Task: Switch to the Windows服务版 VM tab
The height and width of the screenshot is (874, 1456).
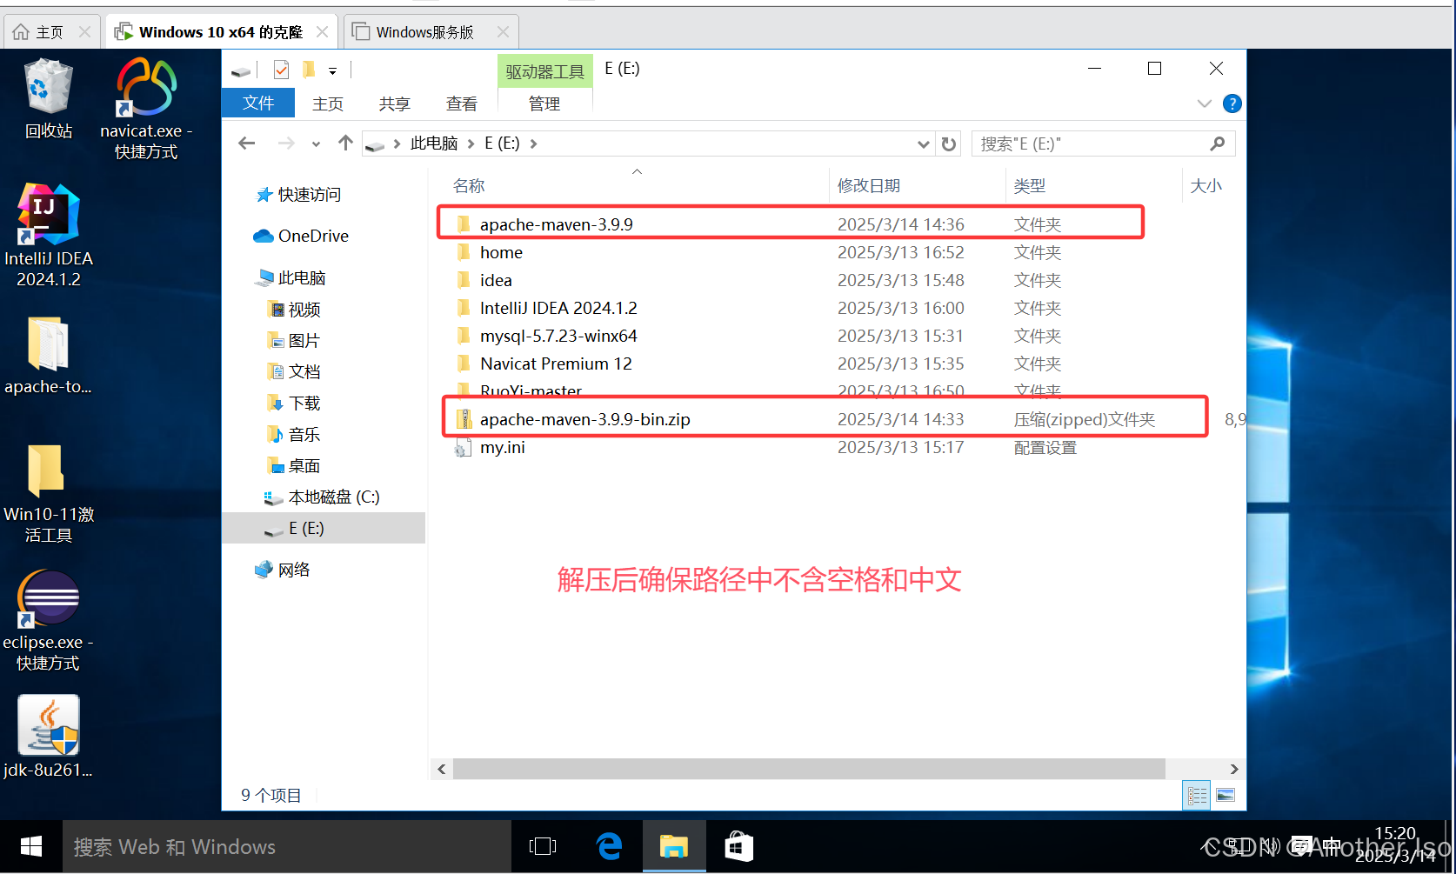Action: pyautogui.click(x=425, y=32)
